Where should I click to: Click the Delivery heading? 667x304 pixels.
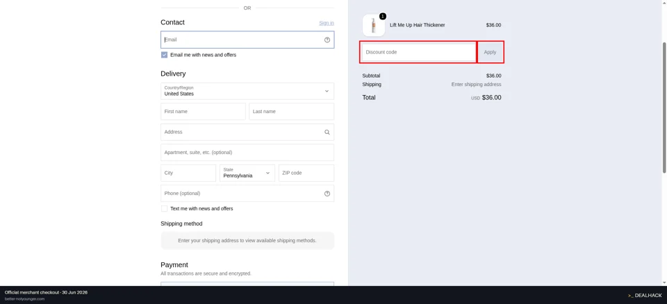click(x=173, y=74)
